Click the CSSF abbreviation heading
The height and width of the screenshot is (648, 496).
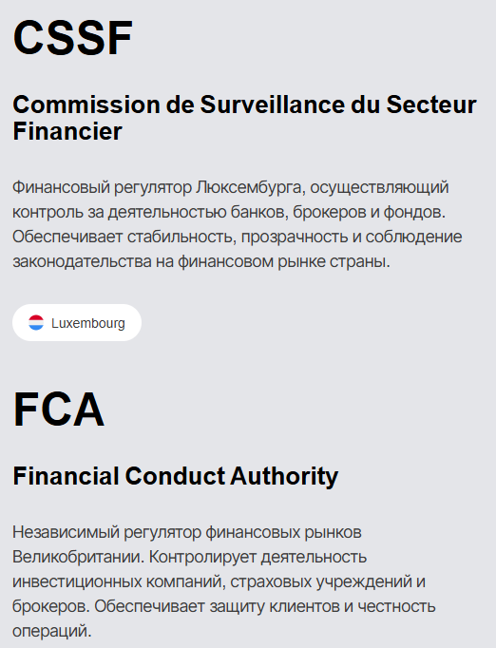tap(73, 38)
